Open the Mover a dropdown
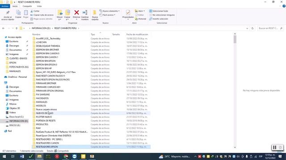 point(59,15)
